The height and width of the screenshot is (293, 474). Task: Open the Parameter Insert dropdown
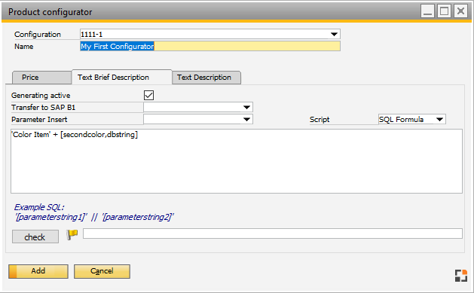point(246,119)
